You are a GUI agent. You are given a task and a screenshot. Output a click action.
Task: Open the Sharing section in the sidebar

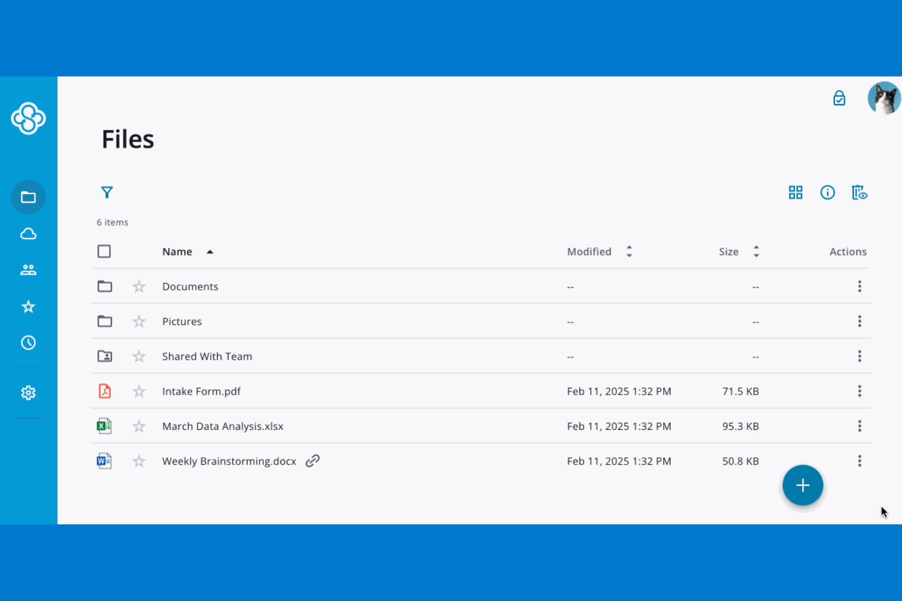28,270
